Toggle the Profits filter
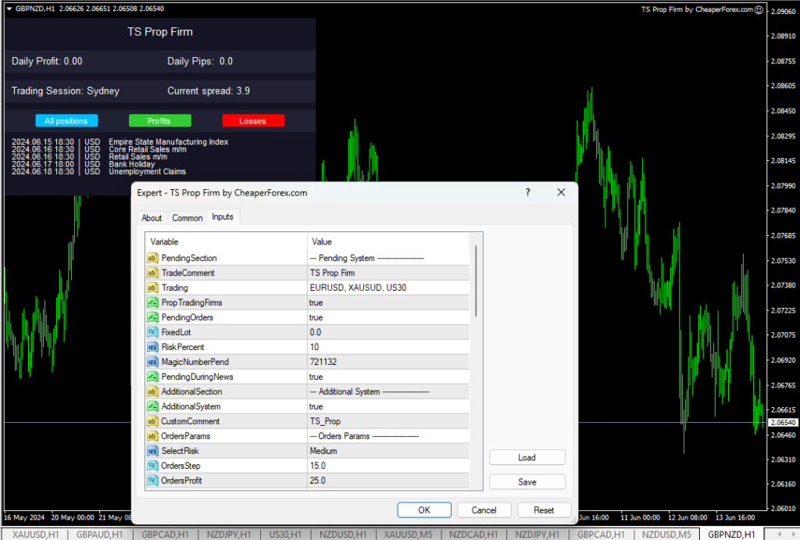The image size is (800, 540). (x=159, y=120)
